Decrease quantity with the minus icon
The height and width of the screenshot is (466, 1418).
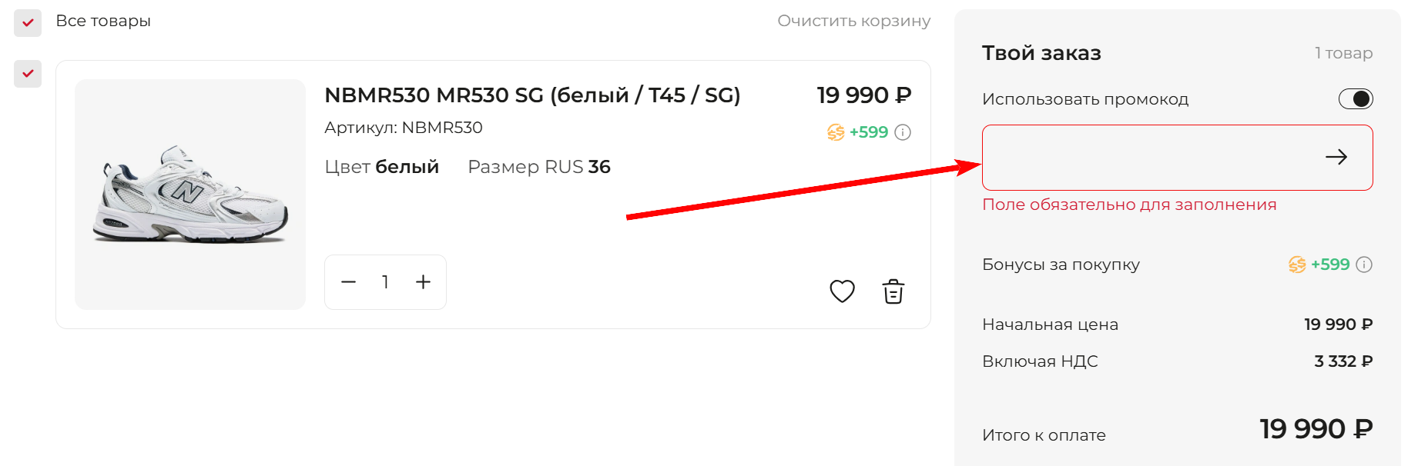click(x=348, y=282)
